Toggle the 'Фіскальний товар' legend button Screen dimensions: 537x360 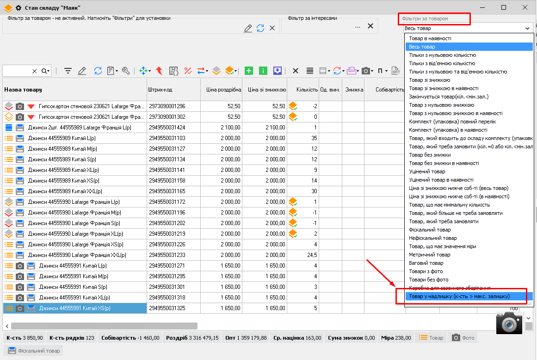pyautogui.click(x=34, y=351)
